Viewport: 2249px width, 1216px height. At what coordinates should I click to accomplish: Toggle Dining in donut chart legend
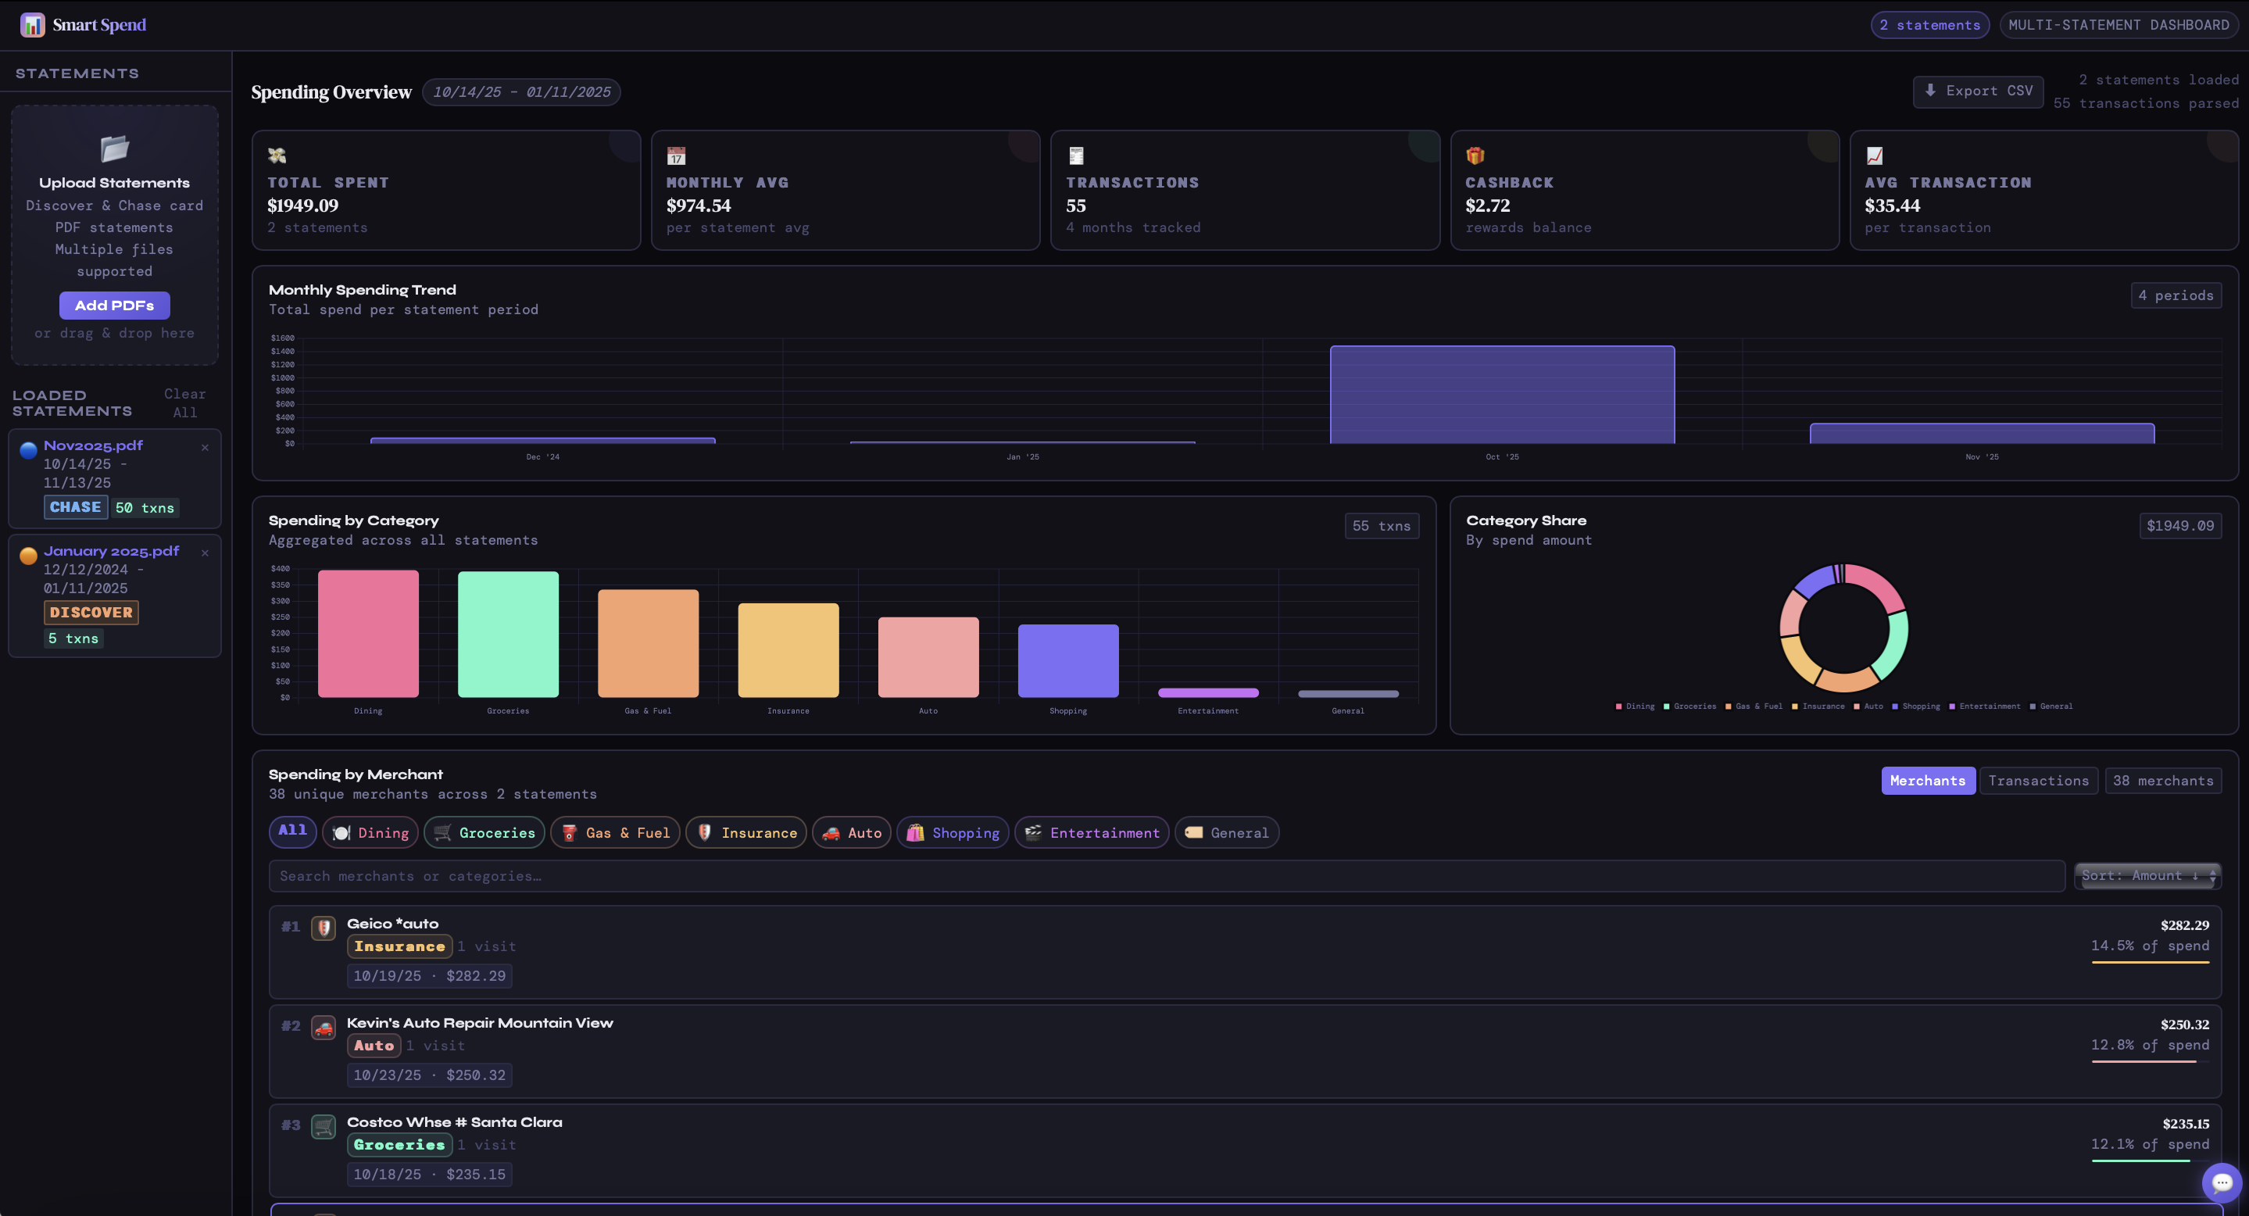1636,706
